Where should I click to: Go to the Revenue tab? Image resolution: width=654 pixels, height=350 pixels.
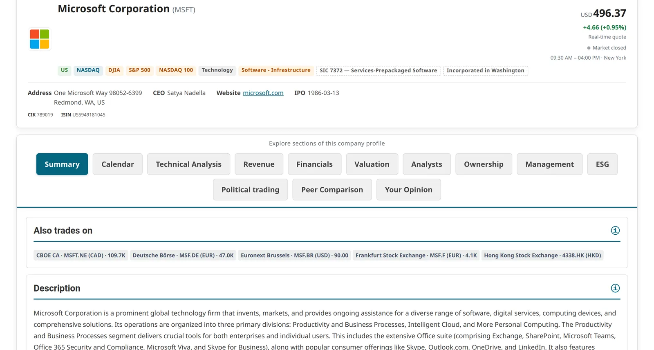click(x=259, y=164)
